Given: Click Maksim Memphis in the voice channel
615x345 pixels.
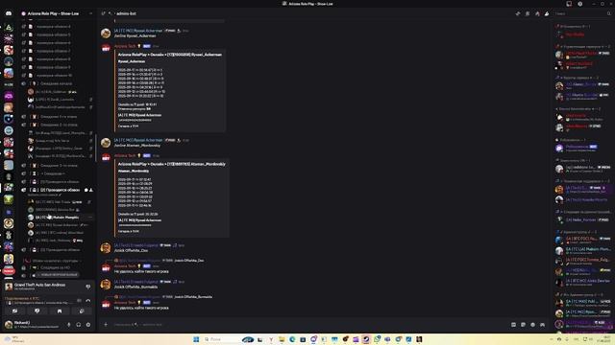Looking at the screenshot, I should (x=58, y=218).
